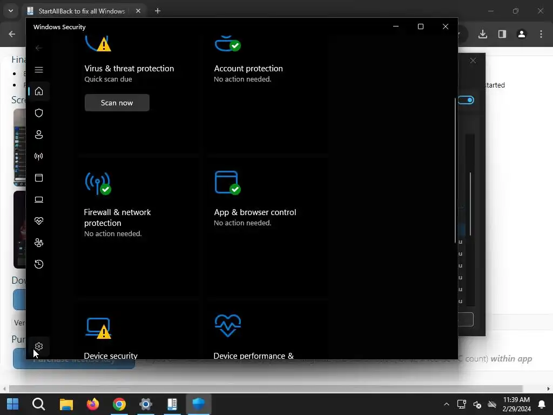
Task: Open the Windows Start menu
Action: [x=13, y=404]
